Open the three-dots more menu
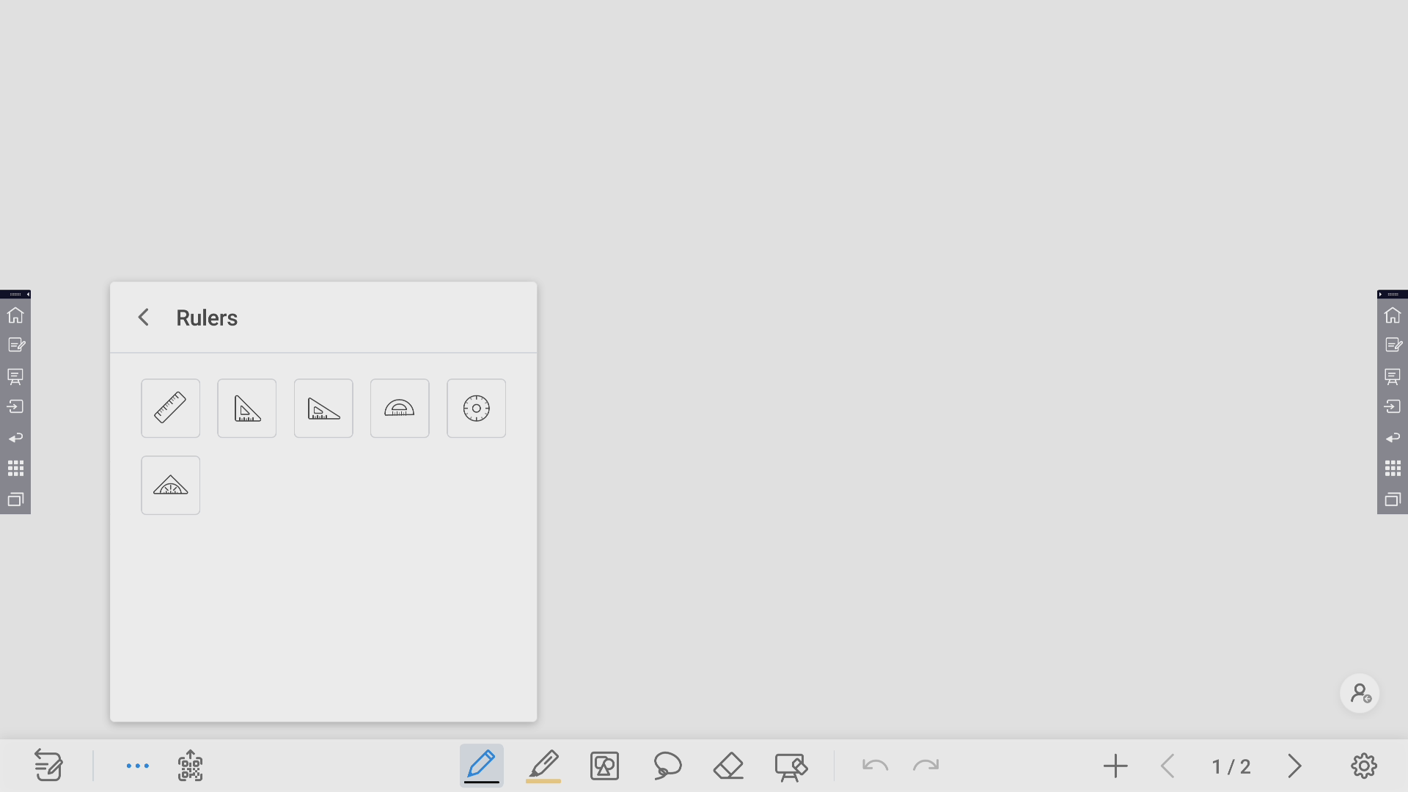The image size is (1408, 792). (137, 766)
